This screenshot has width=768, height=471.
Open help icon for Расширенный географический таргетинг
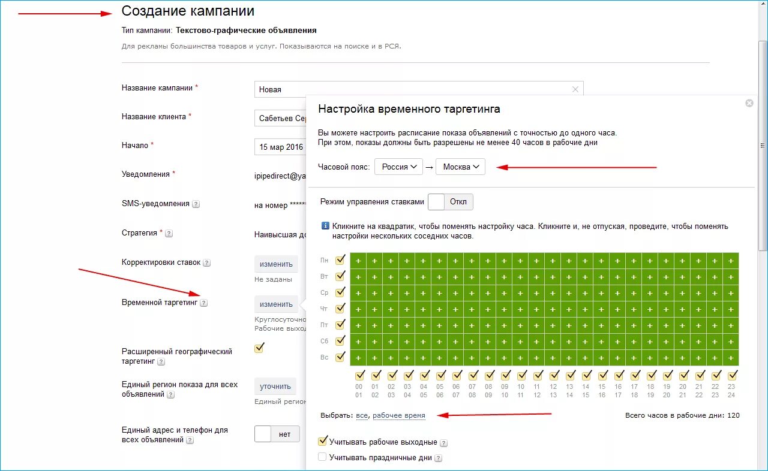pyautogui.click(x=161, y=362)
